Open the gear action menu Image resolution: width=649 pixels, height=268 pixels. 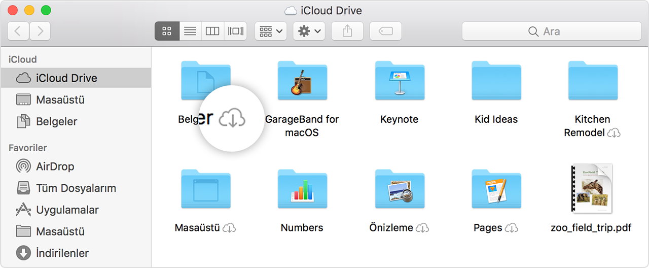309,31
